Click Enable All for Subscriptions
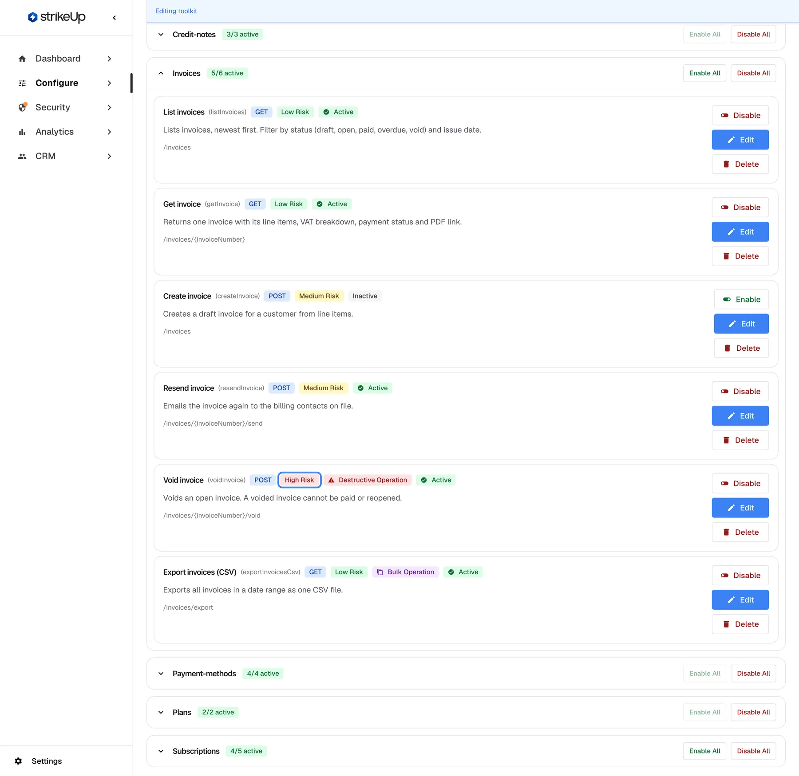This screenshot has width=799, height=776. pyautogui.click(x=704, y=751)
